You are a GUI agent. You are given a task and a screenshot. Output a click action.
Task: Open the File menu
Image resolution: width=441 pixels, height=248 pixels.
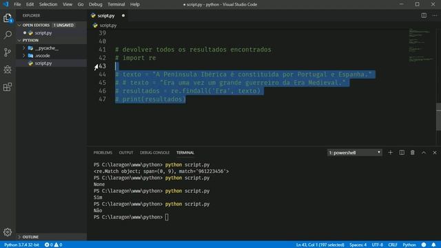(x=17, y=4)
